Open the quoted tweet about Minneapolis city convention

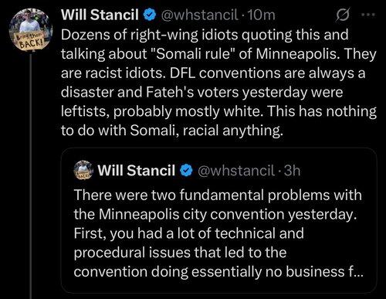219,220
